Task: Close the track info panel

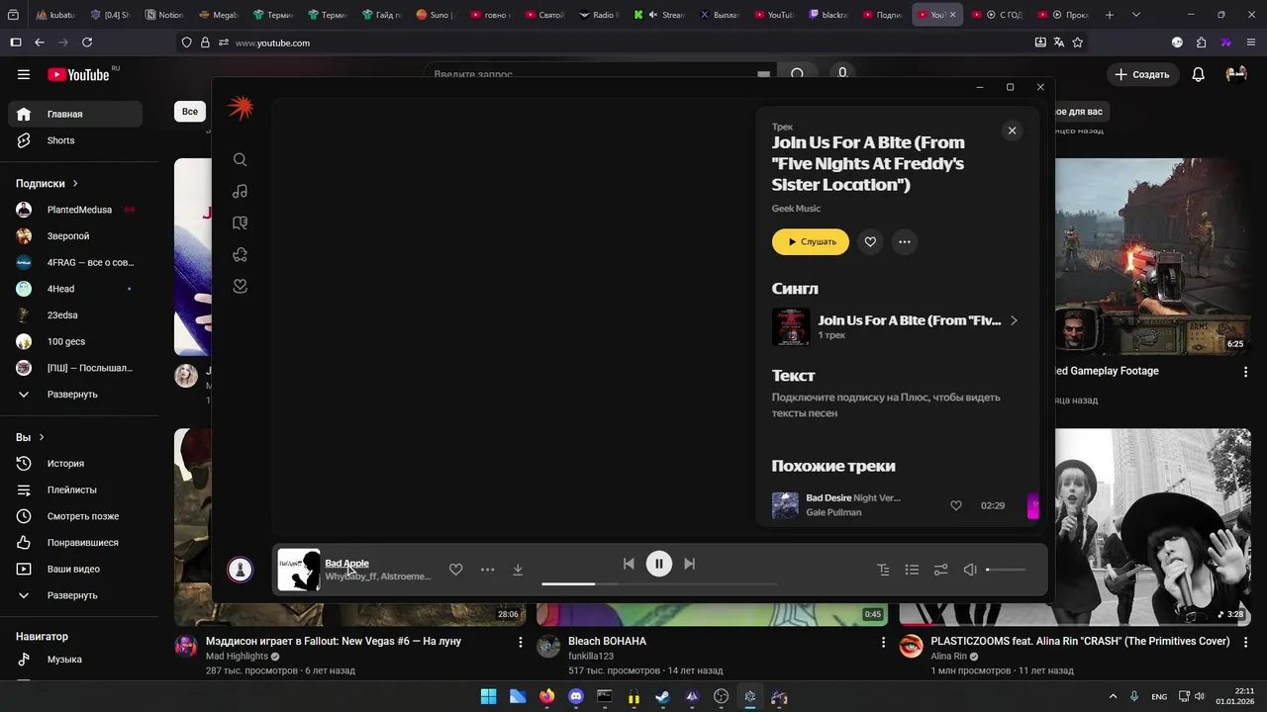Action: click(1012, 131)
